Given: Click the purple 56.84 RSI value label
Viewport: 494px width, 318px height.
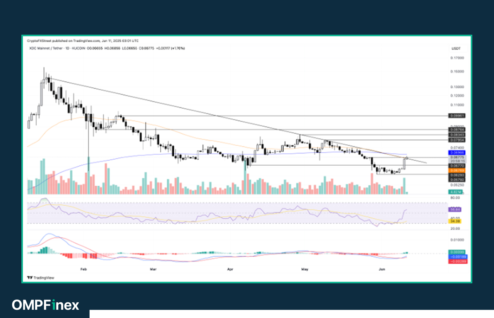Looking at the screenshot, I should click(455, 210).
